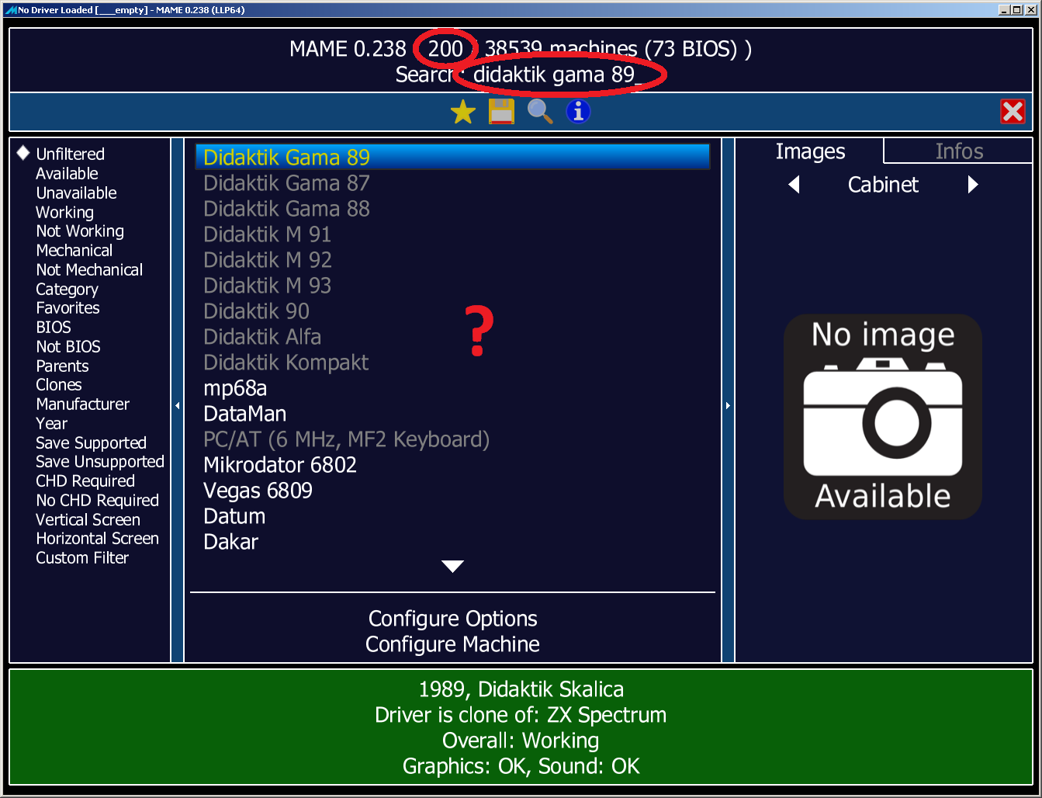This screenshot has height=798, width=1042.
Task: Switch to the Infos tab
Action: (x=959, y=151)
